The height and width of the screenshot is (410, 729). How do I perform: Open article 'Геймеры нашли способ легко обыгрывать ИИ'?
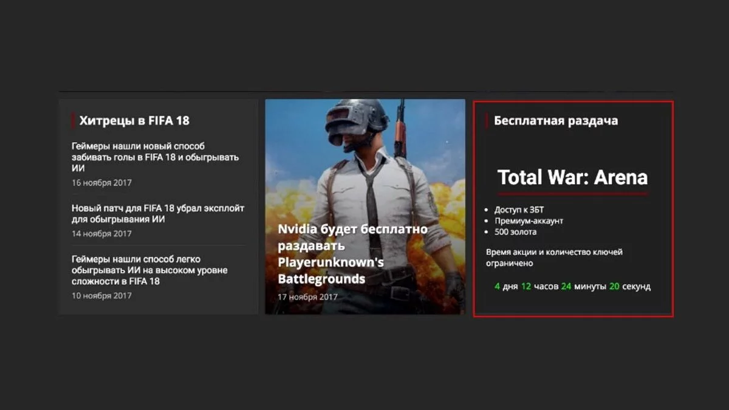click(x=149, y=270)
